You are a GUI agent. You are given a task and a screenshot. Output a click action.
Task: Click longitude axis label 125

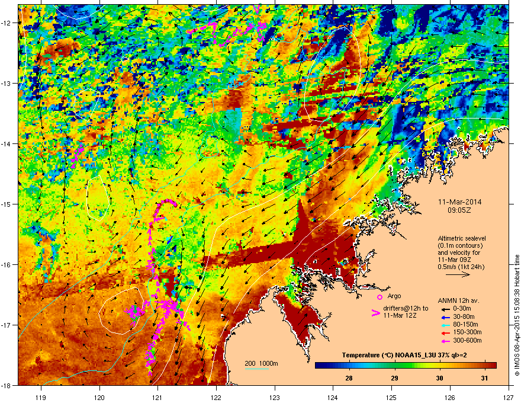392,397
